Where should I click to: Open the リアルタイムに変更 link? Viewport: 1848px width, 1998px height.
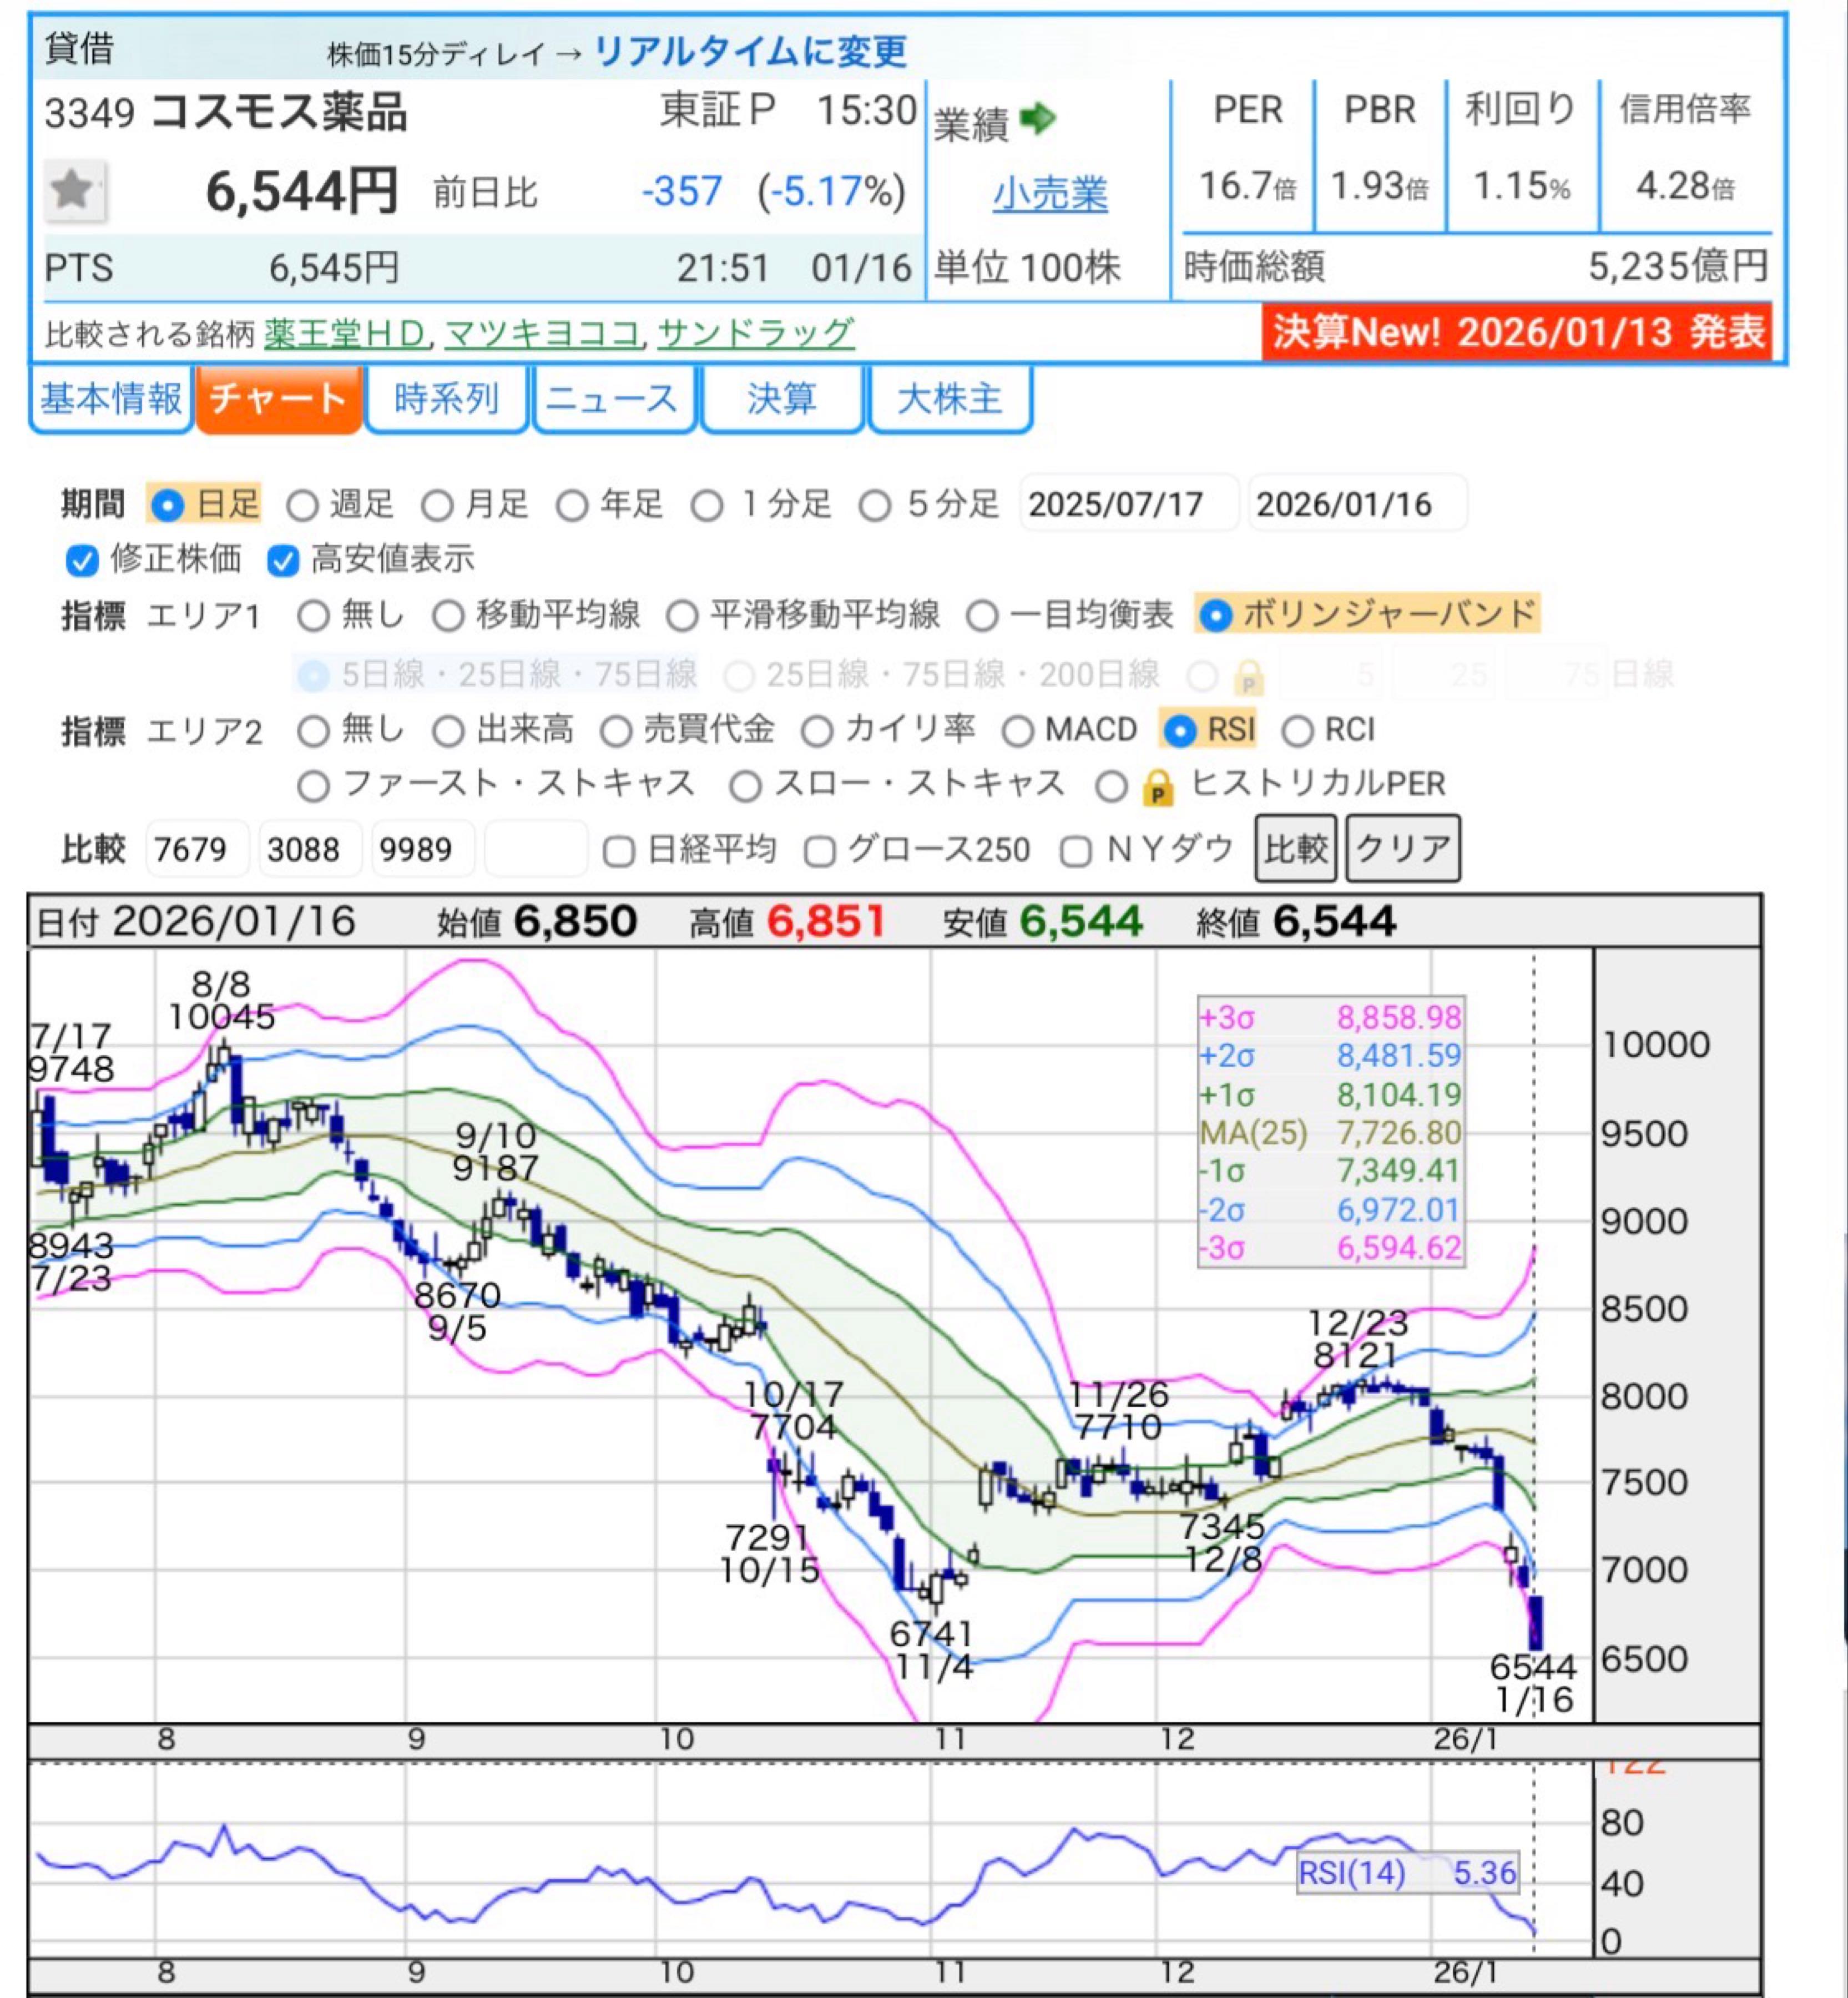[750, 51]
